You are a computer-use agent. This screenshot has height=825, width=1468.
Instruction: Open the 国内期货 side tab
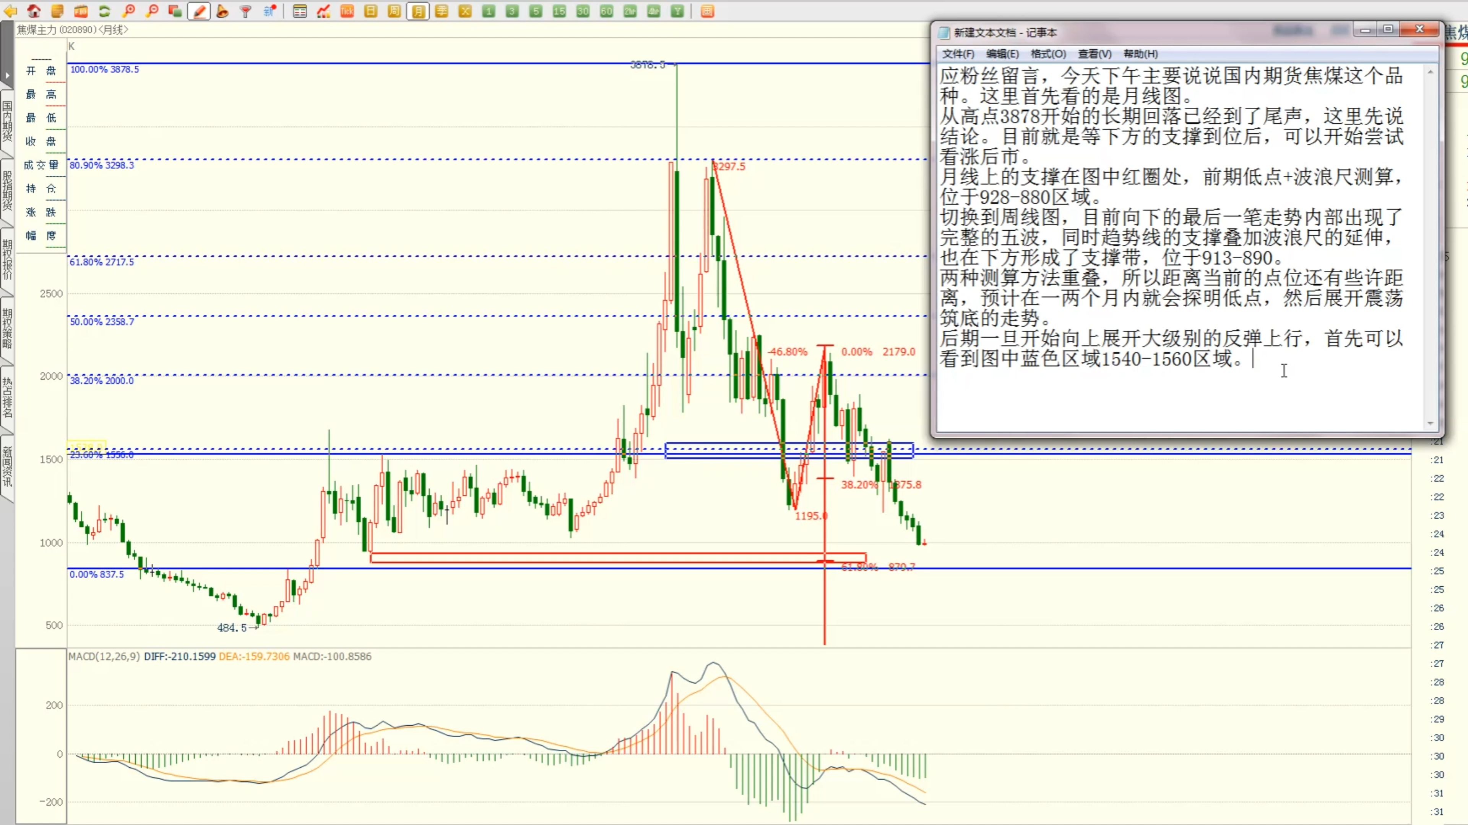[7, 121]
